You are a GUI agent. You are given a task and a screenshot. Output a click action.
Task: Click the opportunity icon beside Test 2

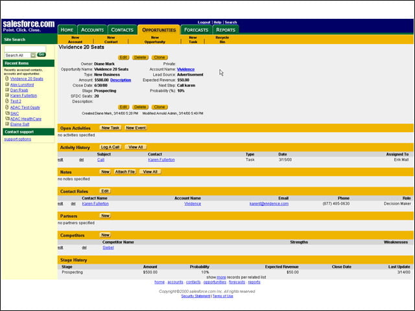[7, 101]
